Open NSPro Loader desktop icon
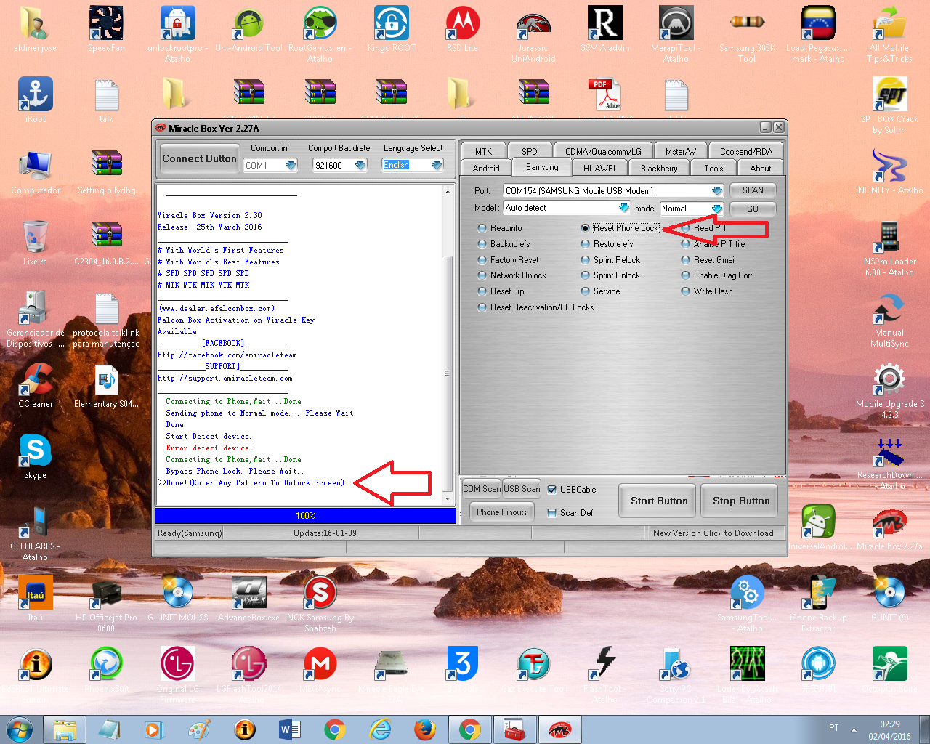The image size is (930, 744). pos(889,248)
